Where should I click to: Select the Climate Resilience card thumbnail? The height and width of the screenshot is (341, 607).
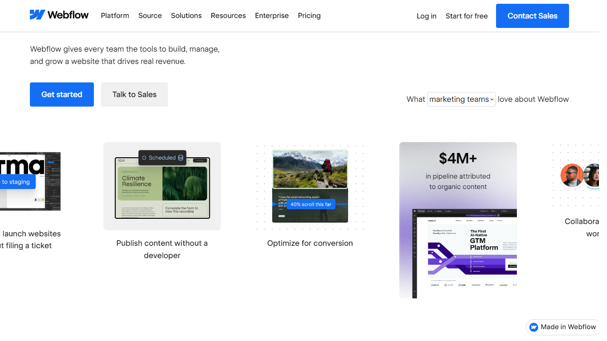162,186
